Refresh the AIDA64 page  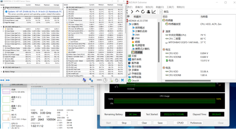tap(143, 12)
